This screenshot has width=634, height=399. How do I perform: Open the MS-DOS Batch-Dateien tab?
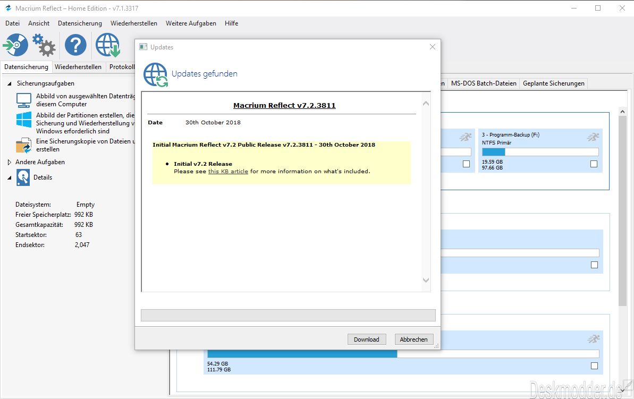point(484,83)
